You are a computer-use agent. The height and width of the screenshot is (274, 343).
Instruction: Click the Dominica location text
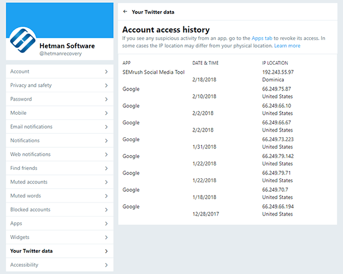(273, 79)
